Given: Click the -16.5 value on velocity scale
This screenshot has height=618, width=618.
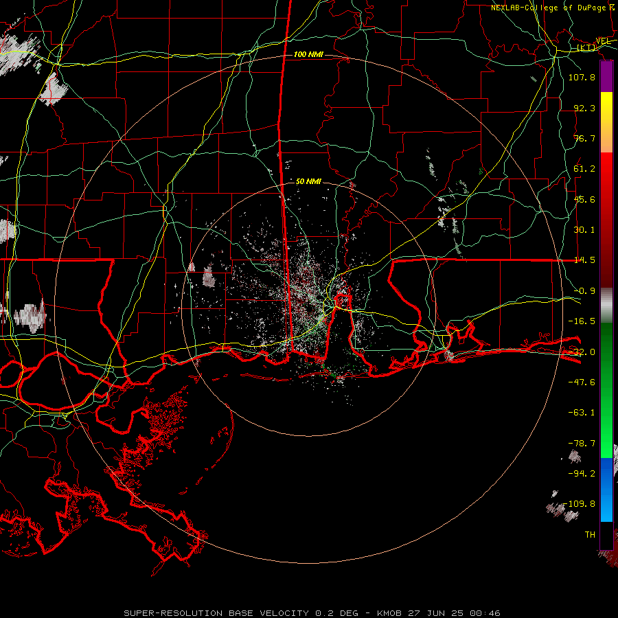Looking at the screenshot, I should coord(582,321).
